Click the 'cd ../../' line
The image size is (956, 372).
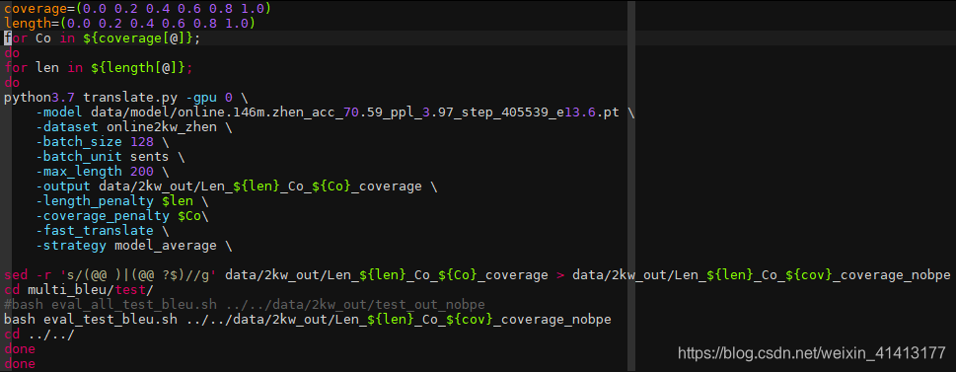39,335
